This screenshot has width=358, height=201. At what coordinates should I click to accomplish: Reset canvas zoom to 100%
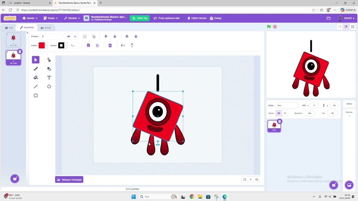(251, 180)
